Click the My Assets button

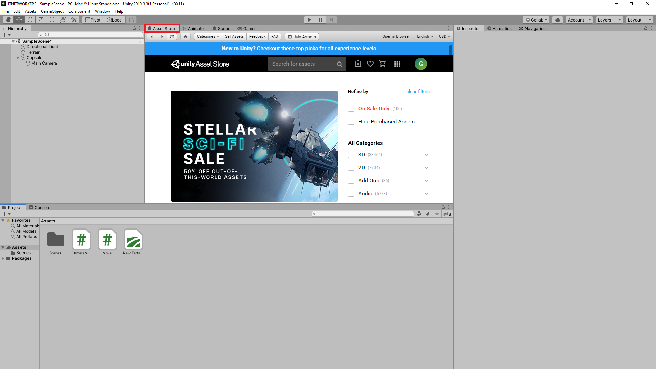(x=302, y=37)
